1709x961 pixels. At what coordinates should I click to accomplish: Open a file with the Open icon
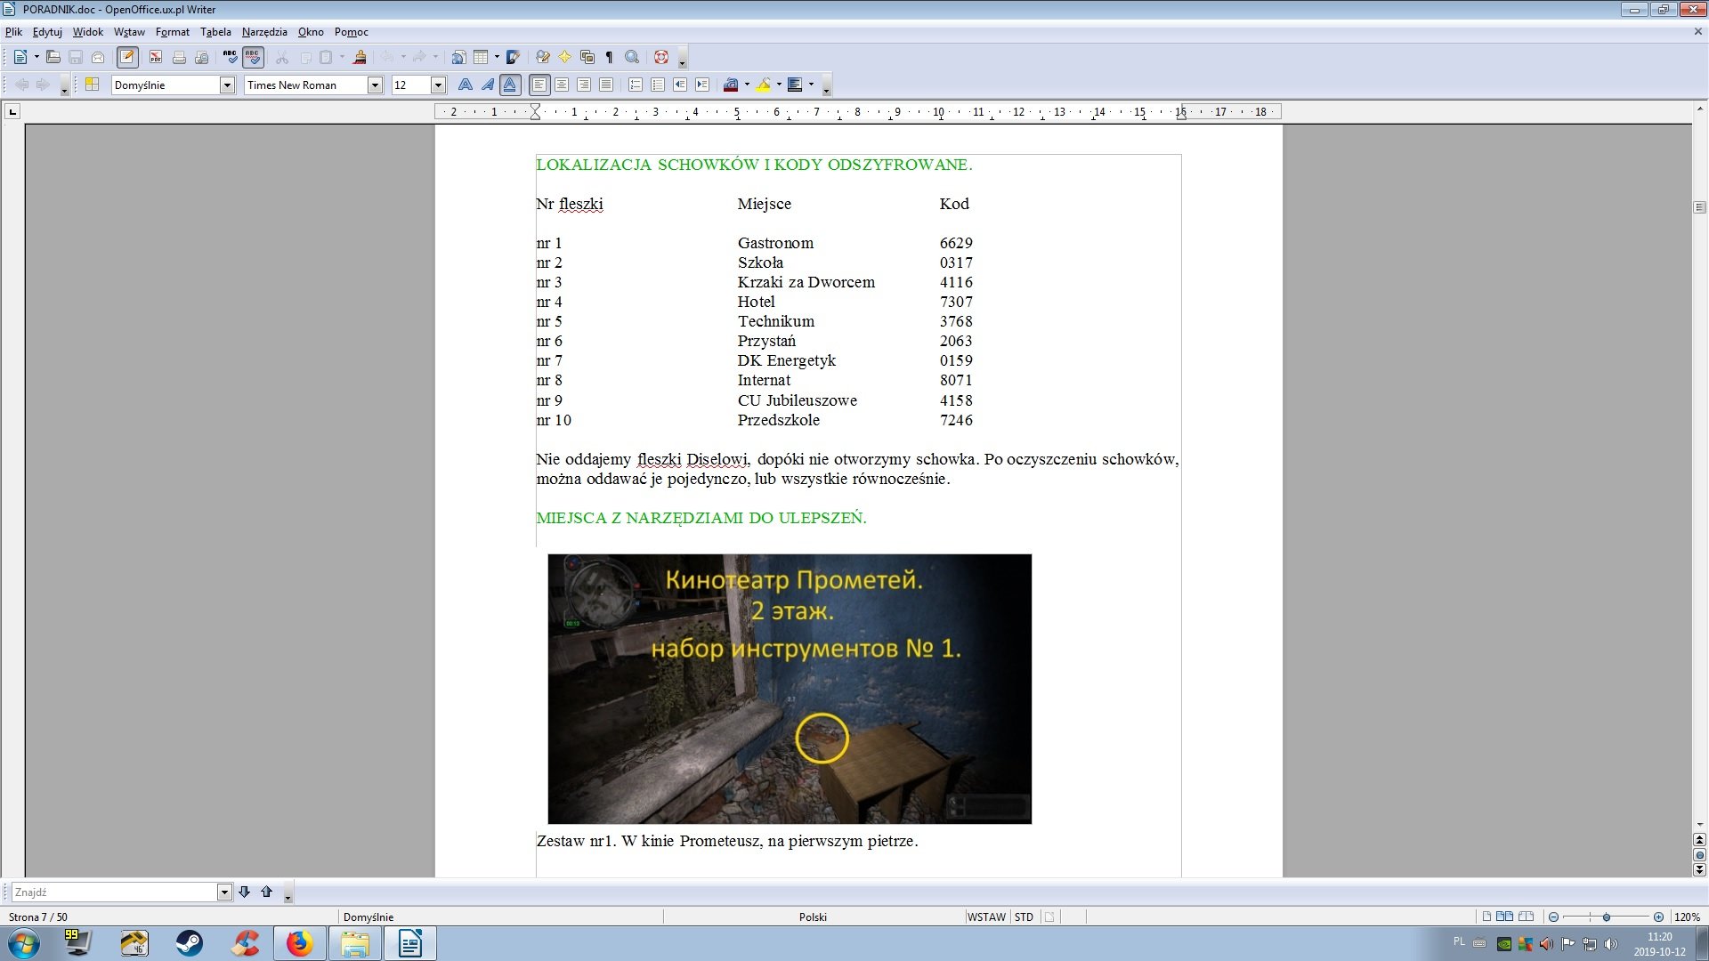point(53,57)
